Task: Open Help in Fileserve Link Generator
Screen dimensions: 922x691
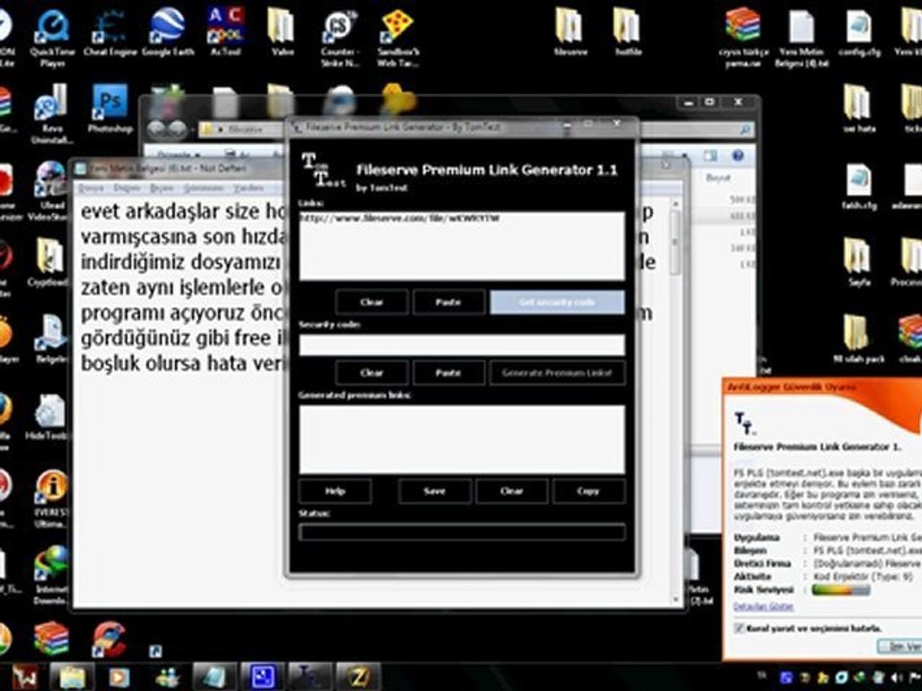Action: (x=335, y=491)
